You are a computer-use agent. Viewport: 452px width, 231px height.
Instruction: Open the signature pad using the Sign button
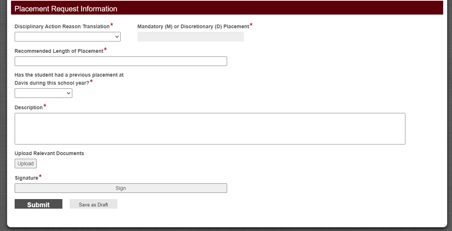(x=121, y=188)
